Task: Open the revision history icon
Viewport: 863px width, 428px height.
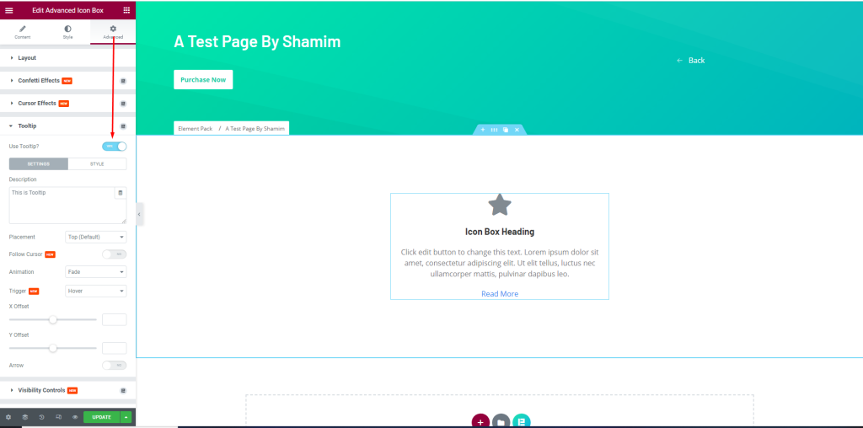Action: pos(41,417)
